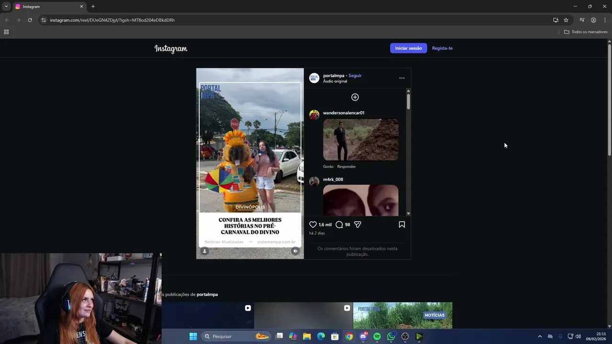
Task: Open Áudio original link
Action: point(335,81)
